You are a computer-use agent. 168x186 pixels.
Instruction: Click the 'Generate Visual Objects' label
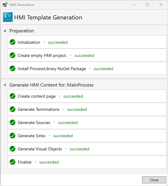40,149
